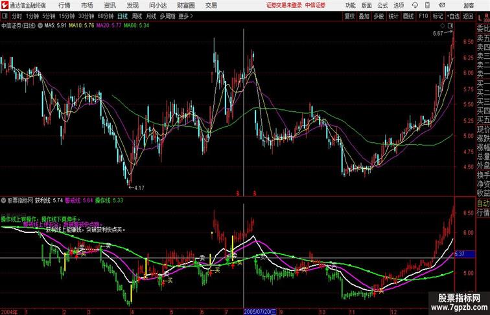490x315 pixels.
Task: Open the 版面 menu
Action: (367, 5)
